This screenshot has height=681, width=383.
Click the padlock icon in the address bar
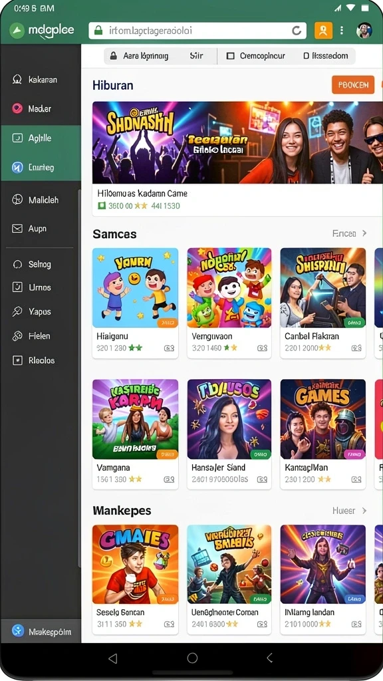(x=98, y=31)
